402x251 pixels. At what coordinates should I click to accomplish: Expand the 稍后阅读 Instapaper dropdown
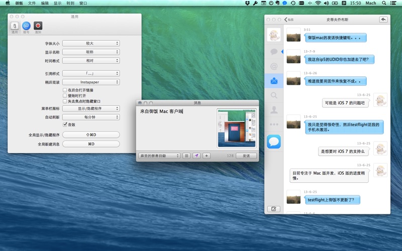coord(91,82)
